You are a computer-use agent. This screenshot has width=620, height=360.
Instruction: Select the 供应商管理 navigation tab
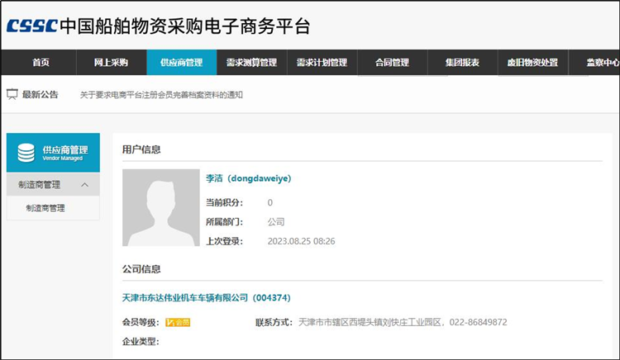[x=182, y=63]
